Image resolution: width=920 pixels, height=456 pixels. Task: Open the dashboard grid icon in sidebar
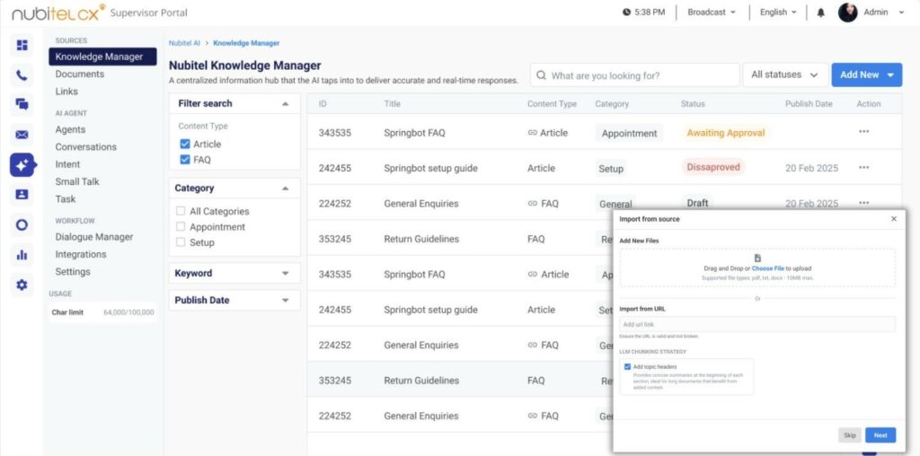coord(22,45)
